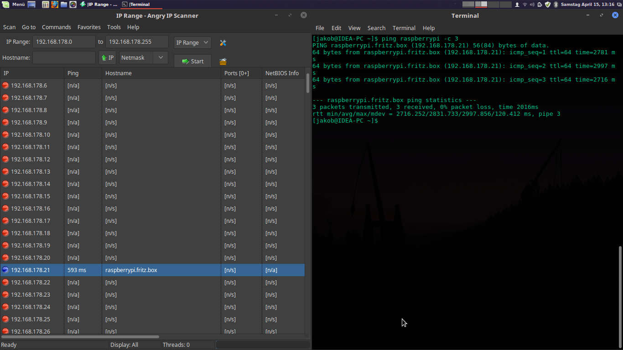Image resolution: width=623 pixels, height=350 pixels.
Task: Open the user account tray icon
Action: pyautogui.click(x=517, y=4)
